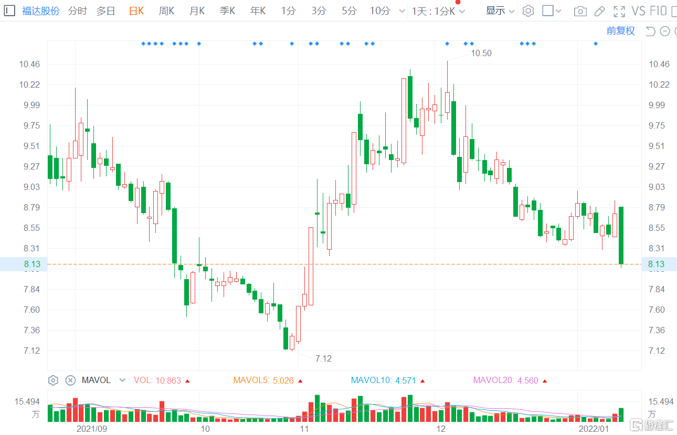Viewport: 677px width, 435px height.
Task: Open the 福达股份 stock name link
Action: click(41, 10)
